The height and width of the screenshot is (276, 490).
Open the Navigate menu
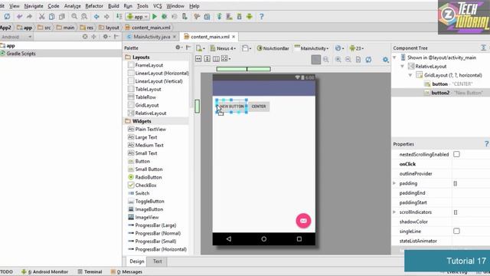(34, 6)
